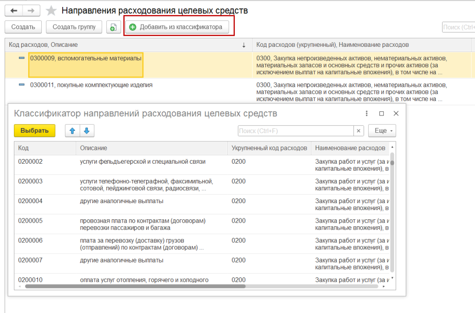Close the classifier dialog window

pos(396,114)
